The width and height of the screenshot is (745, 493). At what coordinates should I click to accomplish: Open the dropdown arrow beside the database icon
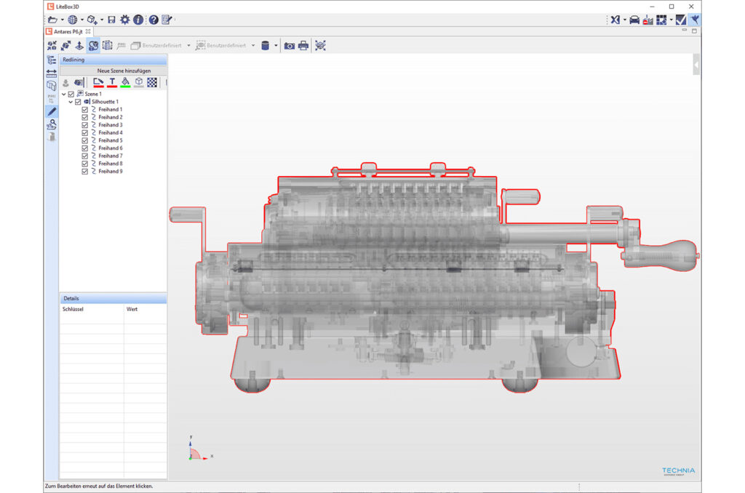[x=276, y=46]
